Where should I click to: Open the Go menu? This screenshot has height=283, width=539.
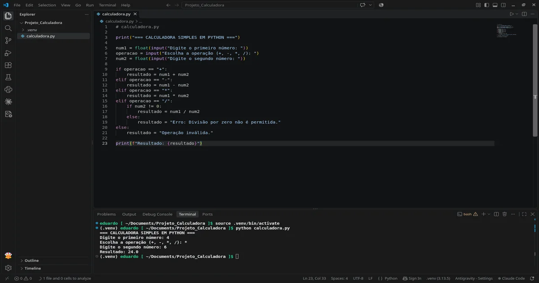tap(78, 5)
